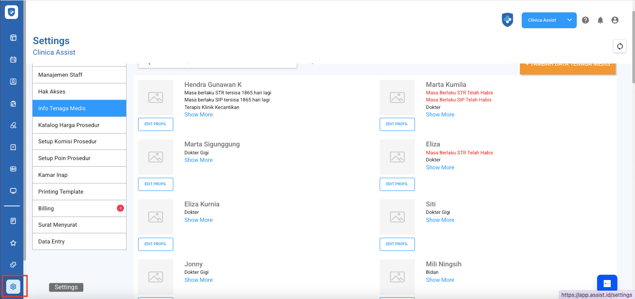The width and height of the screenshot is (635, 299).
Task: Open the help question mark icon
Action: 585,20
